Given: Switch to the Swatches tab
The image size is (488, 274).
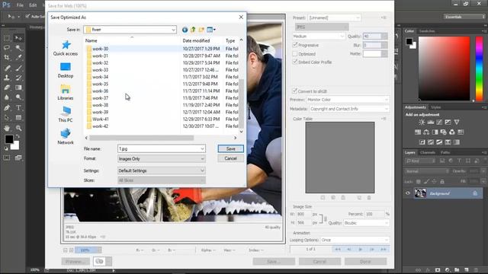Looking at the screenshot, I should tap(427, 31).
